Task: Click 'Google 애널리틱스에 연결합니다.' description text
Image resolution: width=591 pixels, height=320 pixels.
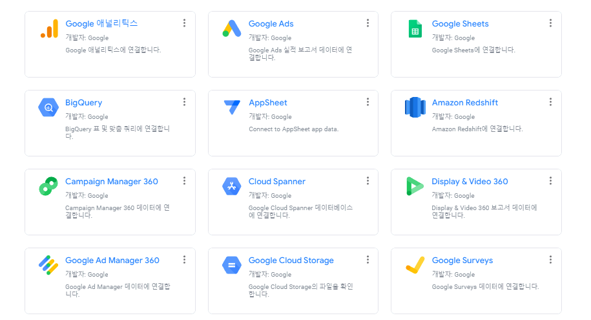Action: 113,50
